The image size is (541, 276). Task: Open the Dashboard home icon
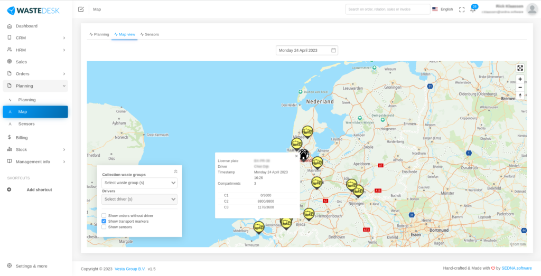[x=10, y=26]
